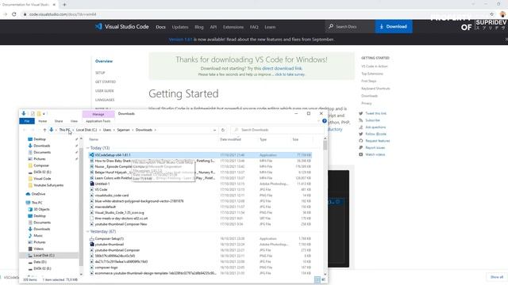Expand the ribbon with the chevron near help
508x285 pixels.
pos(319,121)
